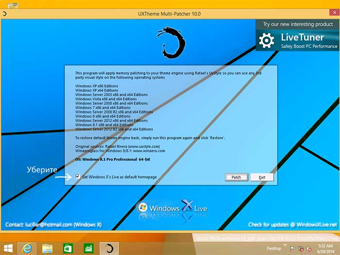Click the 'Original sources: Rafael Rivera' line
Image resolution: width=340 pixels, height=255 pixels.
(x=118, y=146)
